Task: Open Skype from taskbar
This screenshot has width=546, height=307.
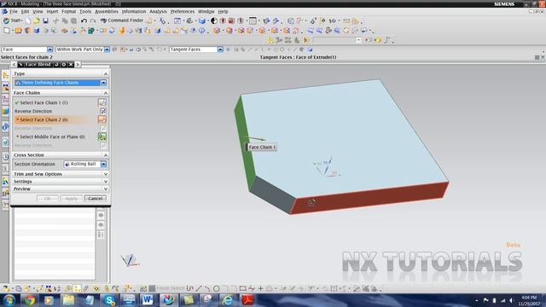Action: pyautogui.click(x=109, y=300)
